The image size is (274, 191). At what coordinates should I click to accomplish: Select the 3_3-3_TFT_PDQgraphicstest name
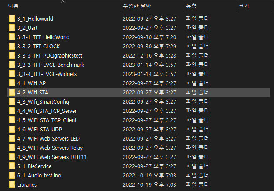(x=50, y=56)
